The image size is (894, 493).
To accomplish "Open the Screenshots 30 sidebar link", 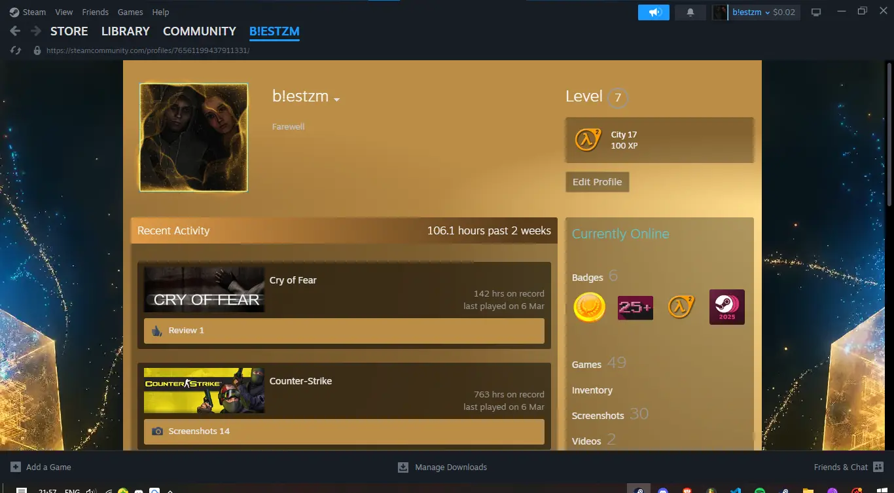I will 610,414.
